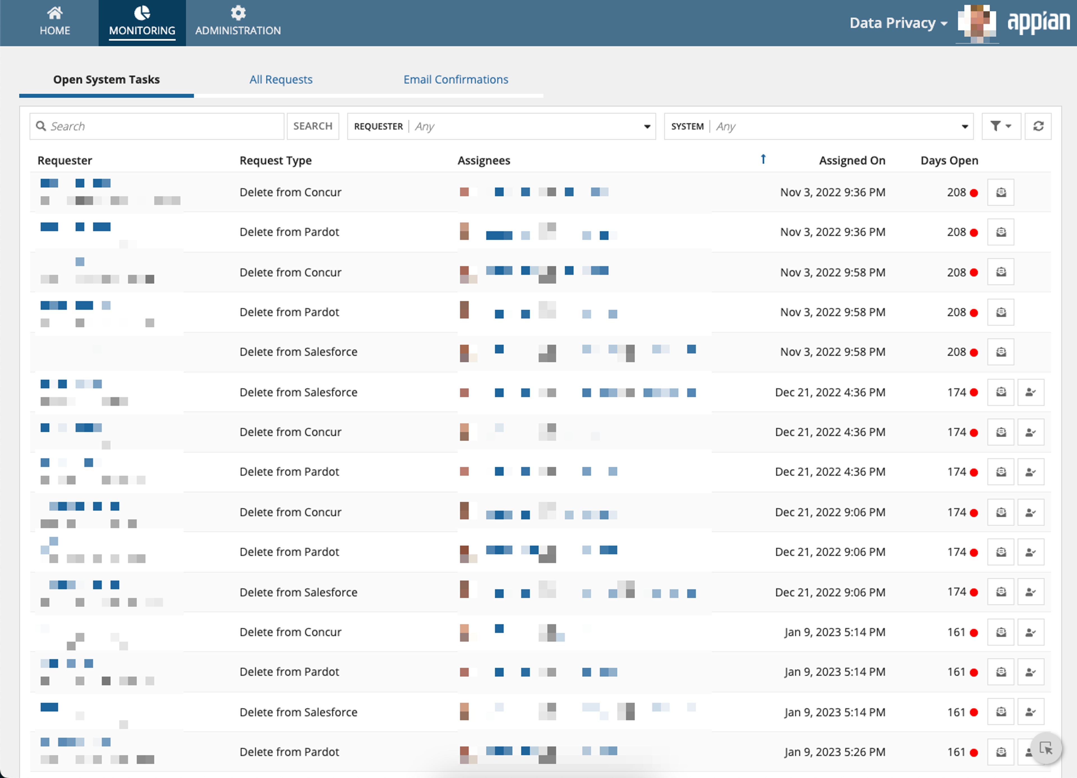Click 'Delete from Concur' in Dec 21 4:36 PM row
This screenshot has height=778, width=1077.
click(290, 432)
